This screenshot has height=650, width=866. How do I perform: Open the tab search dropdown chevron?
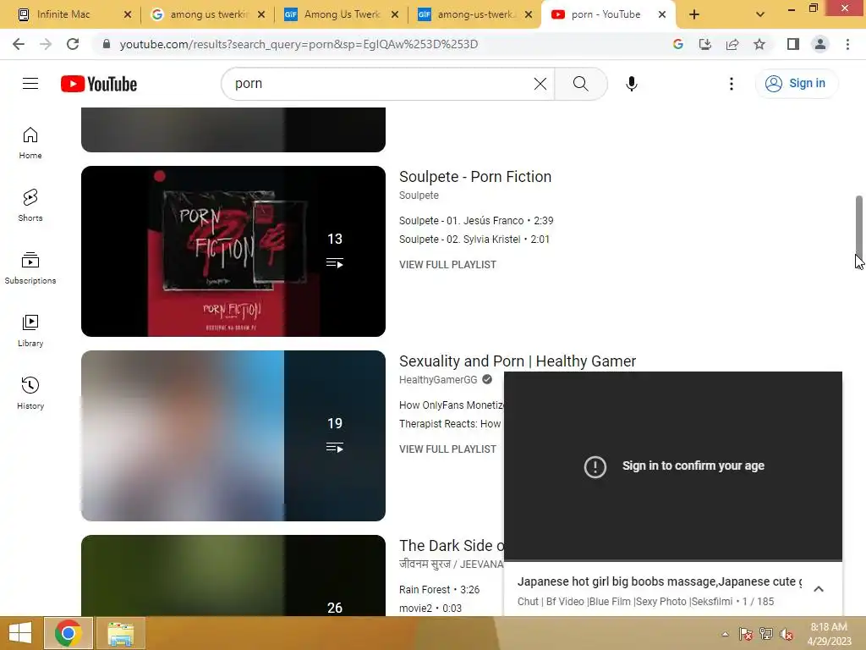click(760, 14)
